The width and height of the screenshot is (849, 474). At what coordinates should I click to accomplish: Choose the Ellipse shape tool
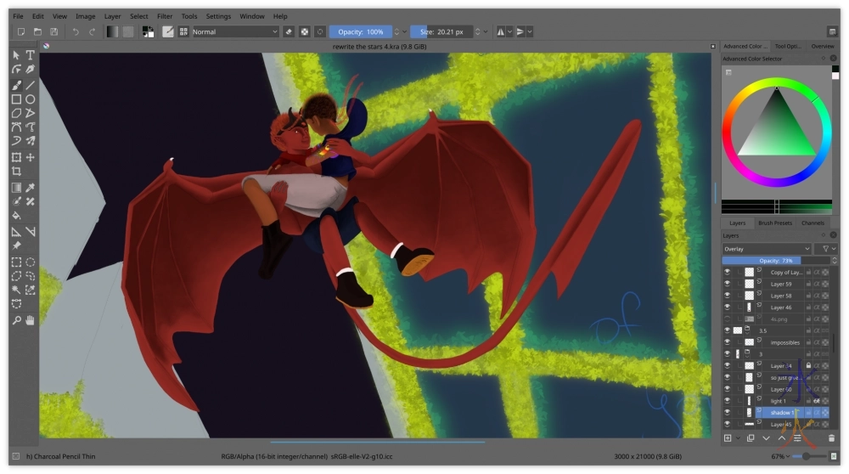(x=31, y=99)
